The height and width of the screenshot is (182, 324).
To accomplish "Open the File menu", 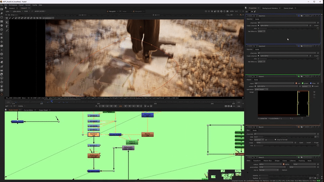I will [x=1, y=5].
